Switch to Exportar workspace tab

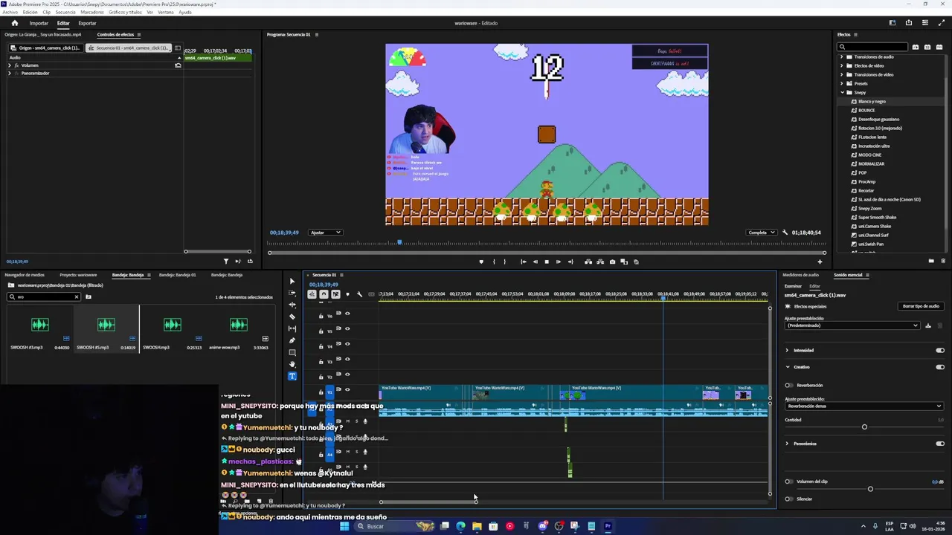(87, 23)
